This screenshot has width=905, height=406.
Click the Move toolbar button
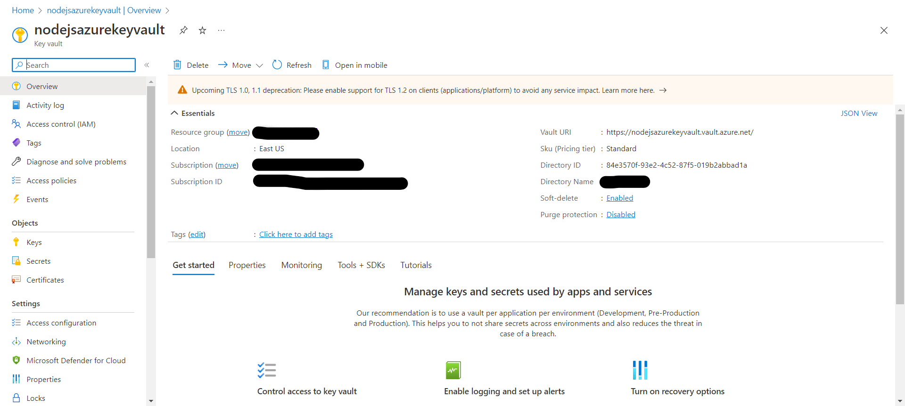pos(240,65)
